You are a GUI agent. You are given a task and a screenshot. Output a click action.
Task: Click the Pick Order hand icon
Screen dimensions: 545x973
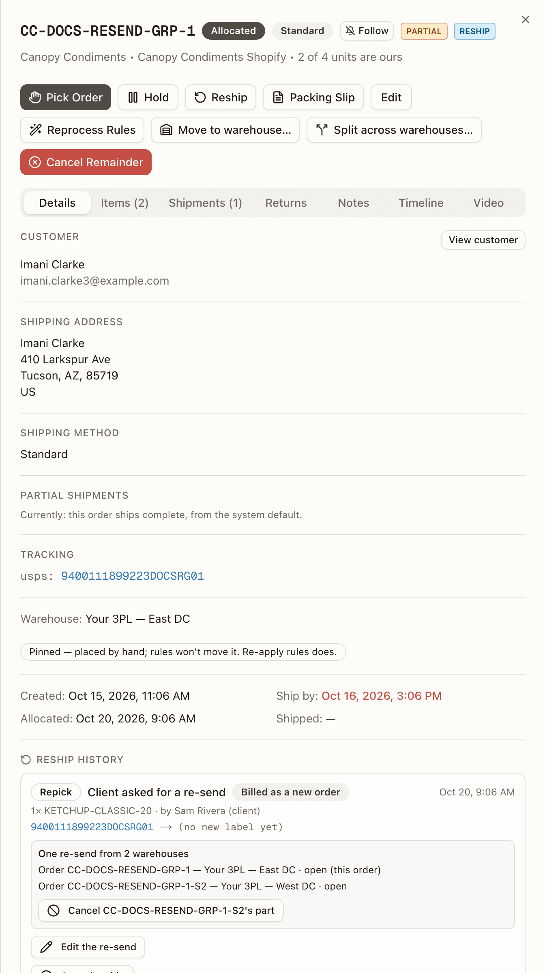click(35, 97)
